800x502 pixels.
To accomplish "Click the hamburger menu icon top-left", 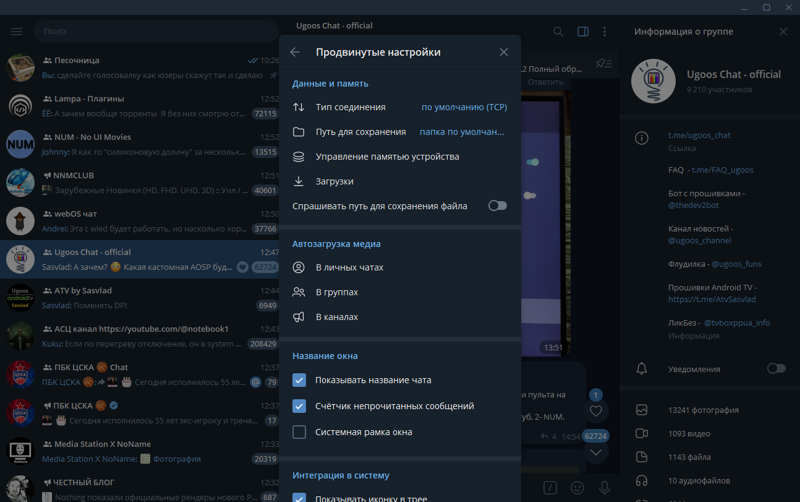I will click(x=17, y=32).
